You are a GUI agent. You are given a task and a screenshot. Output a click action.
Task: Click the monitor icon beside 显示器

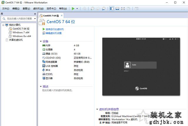pos(44,78)
